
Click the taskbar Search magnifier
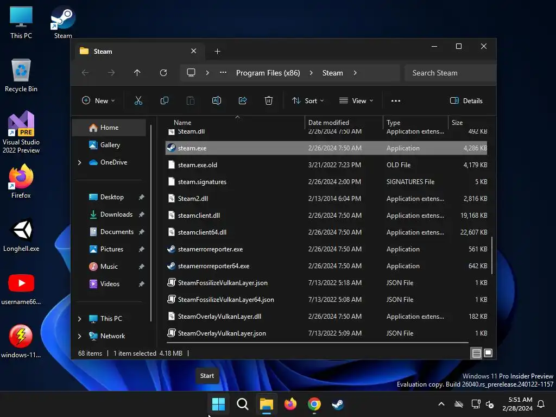[x=243, y=404]
